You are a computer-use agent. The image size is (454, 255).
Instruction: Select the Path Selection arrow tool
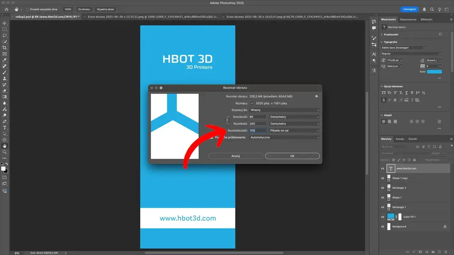5,134
